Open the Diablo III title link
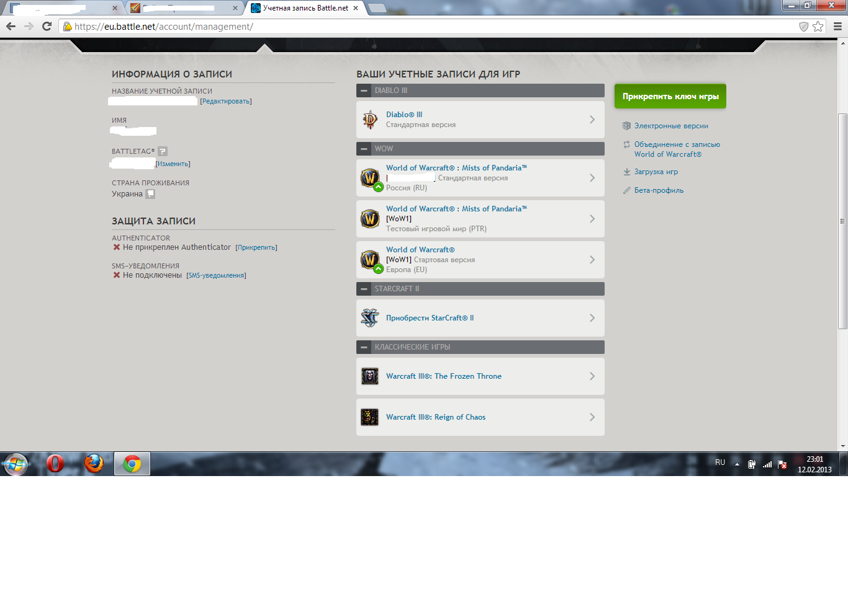 [404, 115]
